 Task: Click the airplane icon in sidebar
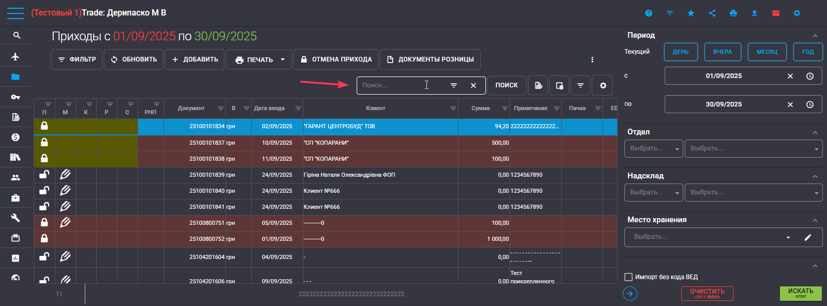[x=16, y=56]
